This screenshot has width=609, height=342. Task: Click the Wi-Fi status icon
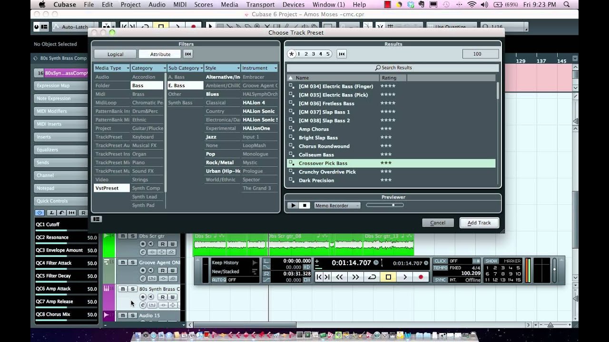click(471, 5)
